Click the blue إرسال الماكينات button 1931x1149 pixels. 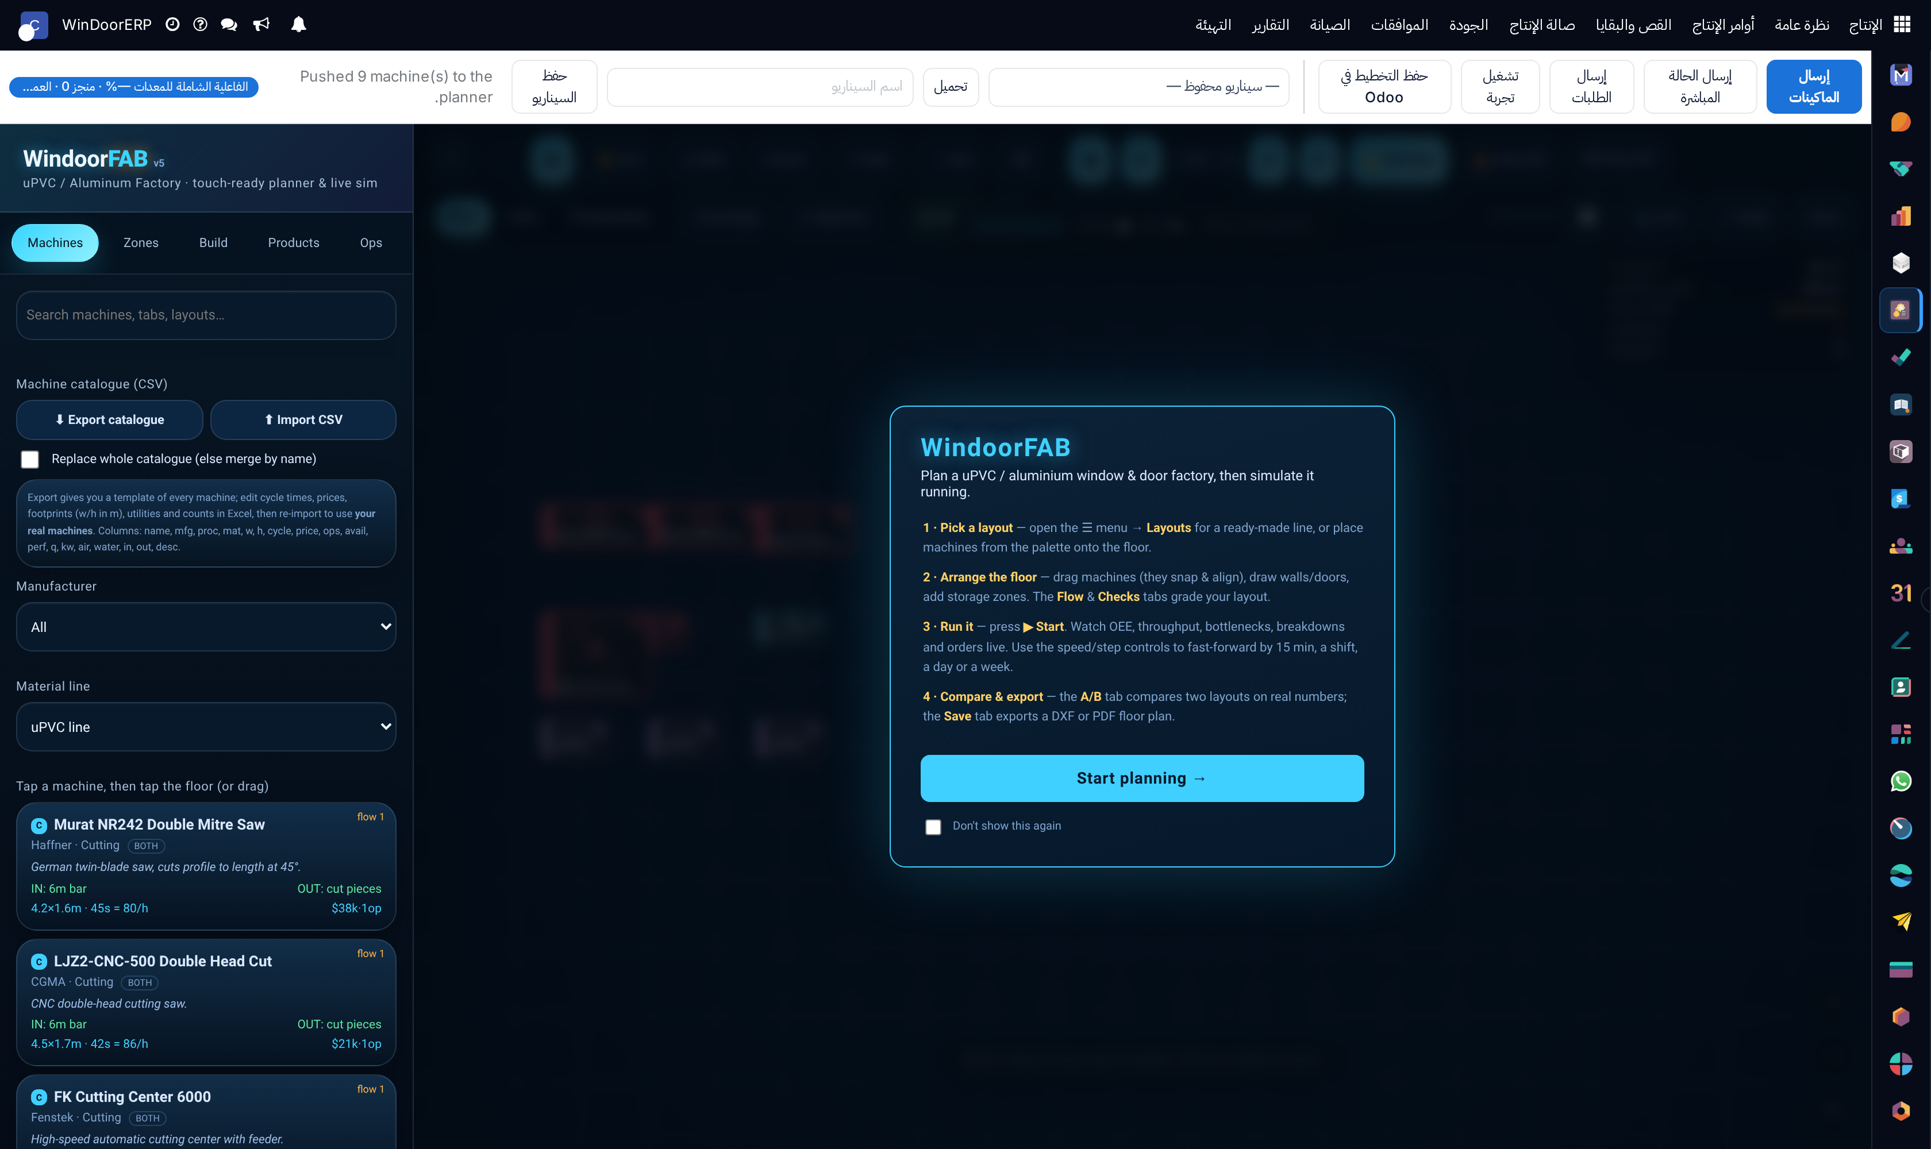tap(1814, 87)
